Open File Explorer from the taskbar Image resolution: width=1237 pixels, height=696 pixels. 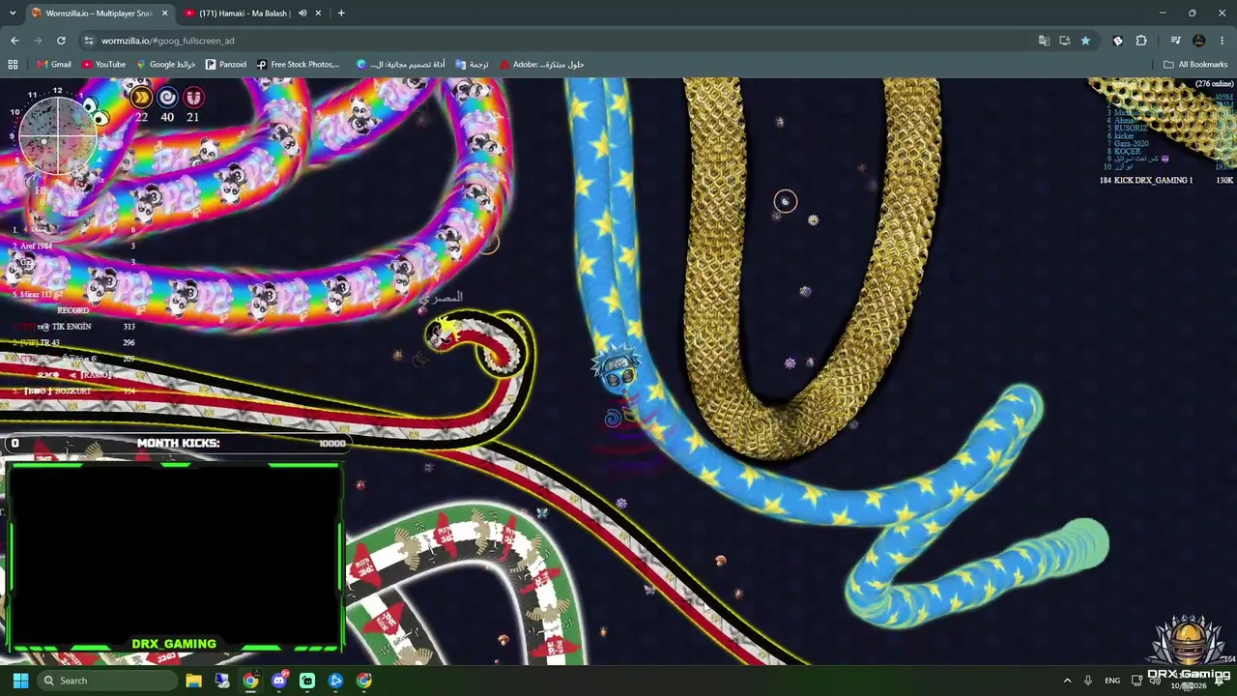tap(193, 681)
